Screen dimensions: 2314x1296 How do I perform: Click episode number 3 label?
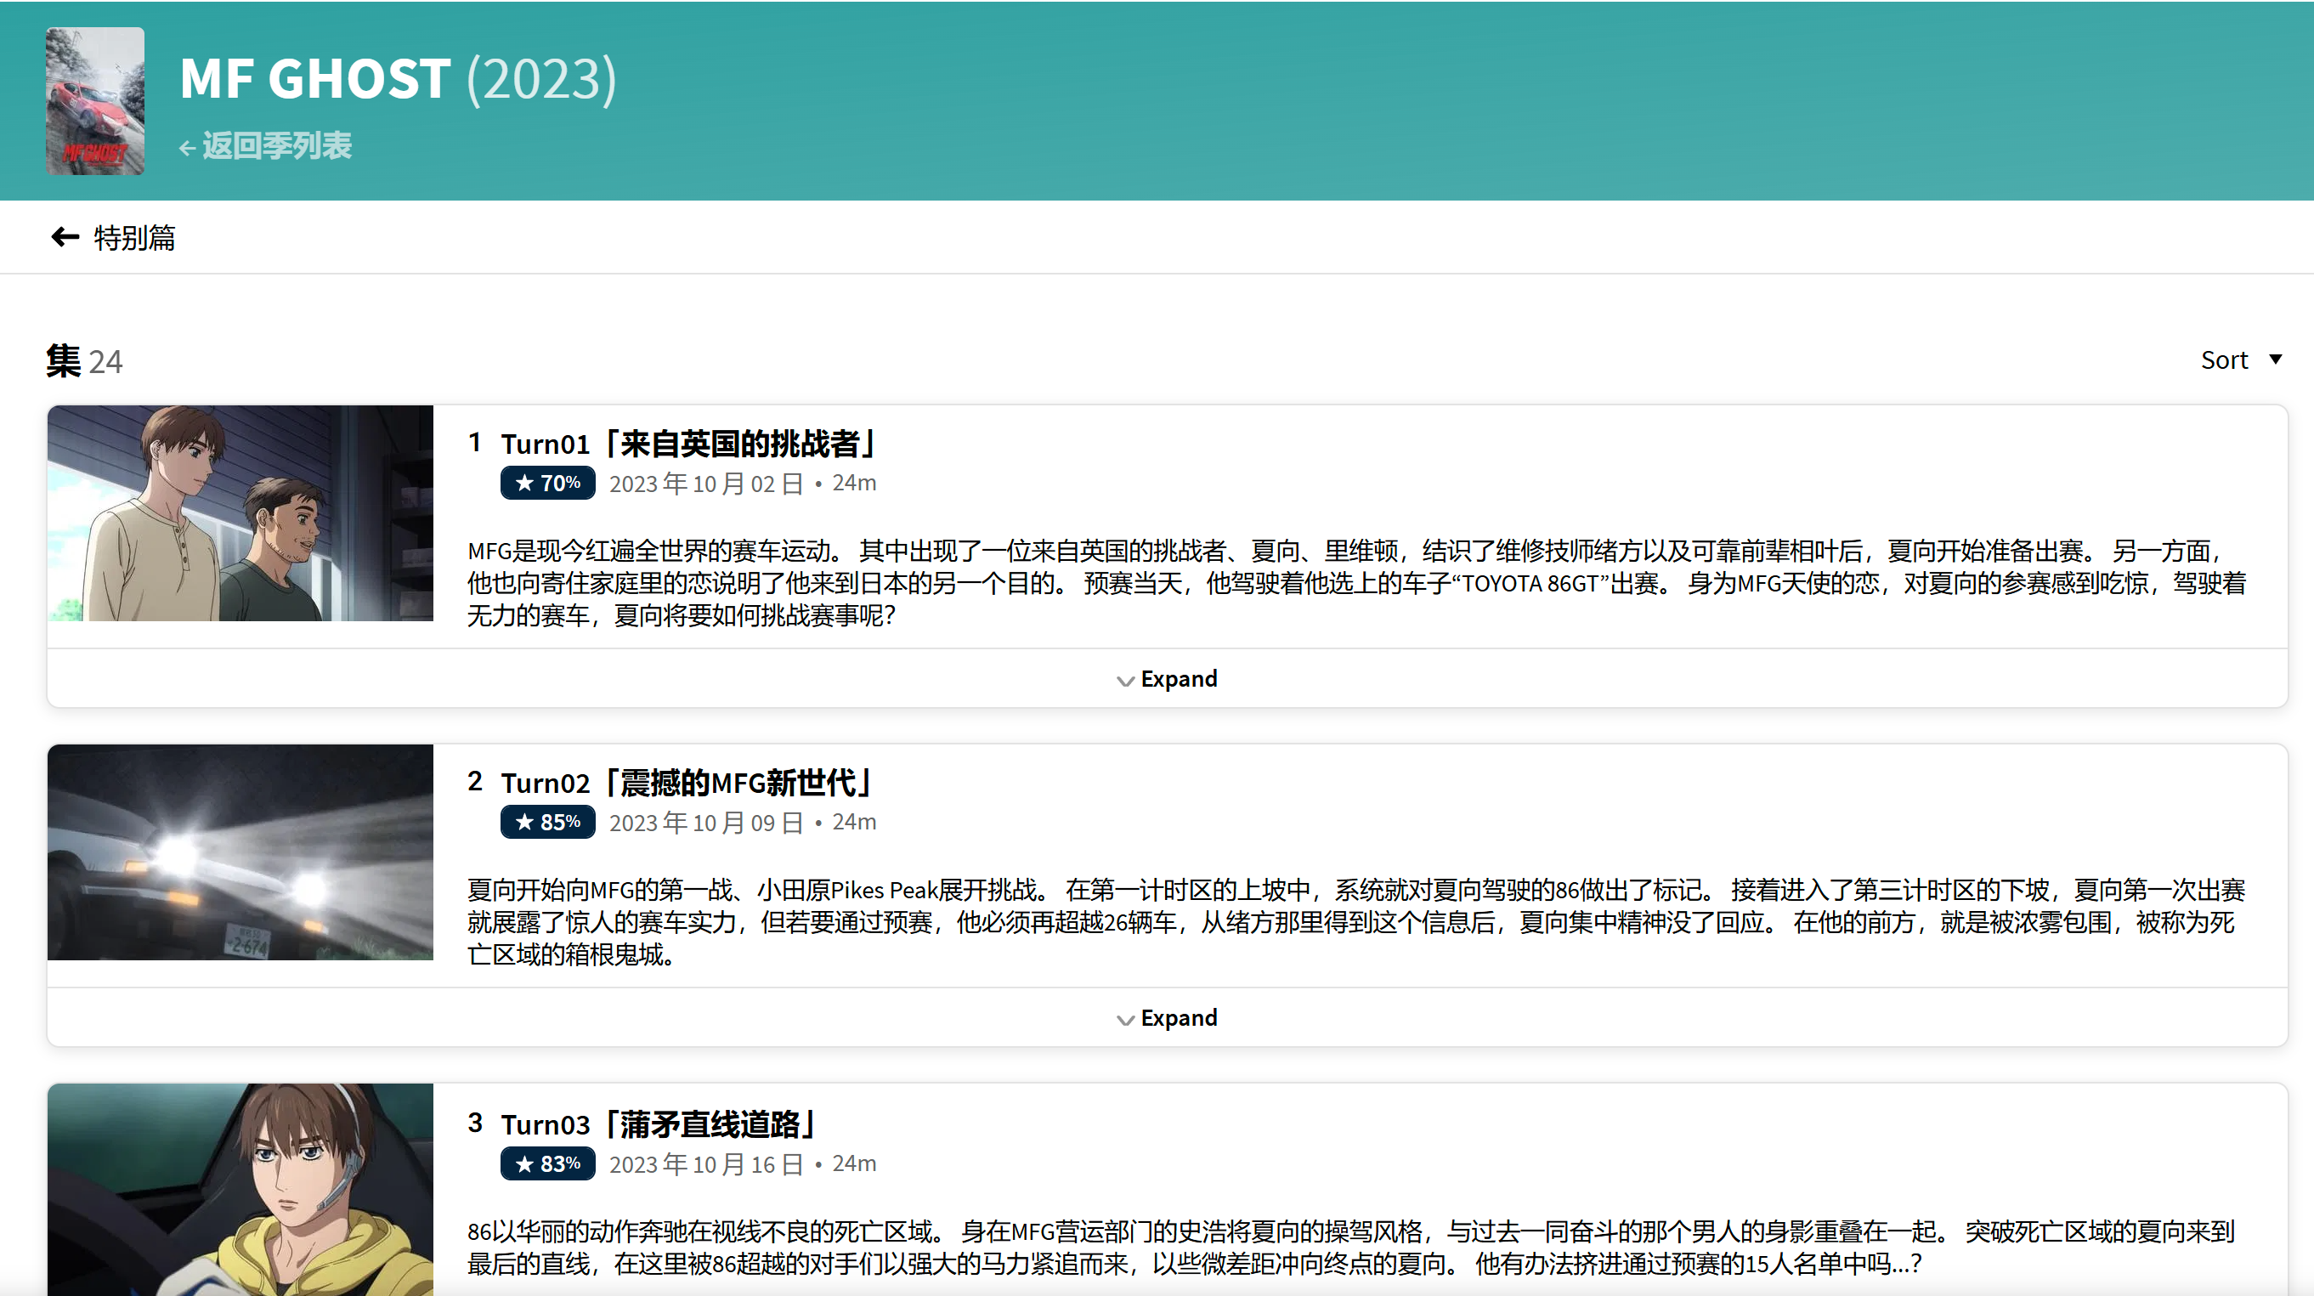coord(475,1123)
